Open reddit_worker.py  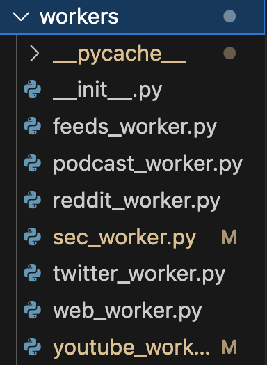(x=137, y=201)
